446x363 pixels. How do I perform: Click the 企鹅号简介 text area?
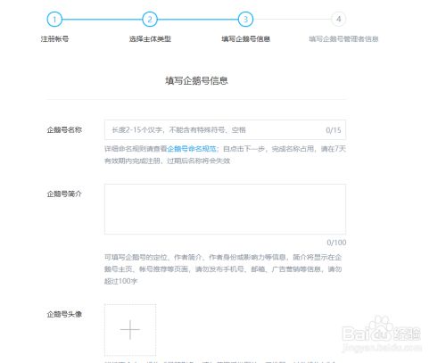225,210
